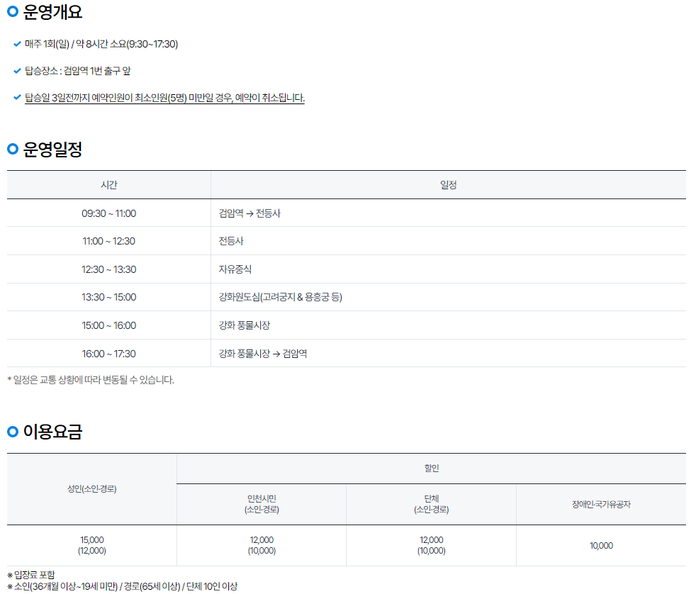Image resolution: width=696 pixels, height=594 pixels.
Task: Click the 단체 (소인·경로) header cell
Action: [x=432, y=504]
